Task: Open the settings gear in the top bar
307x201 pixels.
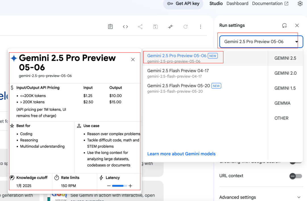Action: tap(300, 3)
